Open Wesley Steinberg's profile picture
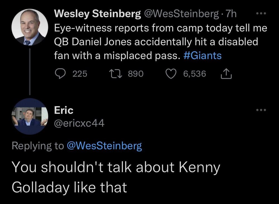This screenshot has height=204, width=279. click(x=30, y=27)
